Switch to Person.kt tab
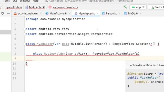The height and width of the screenshot is (92, 164). point(111,14)
